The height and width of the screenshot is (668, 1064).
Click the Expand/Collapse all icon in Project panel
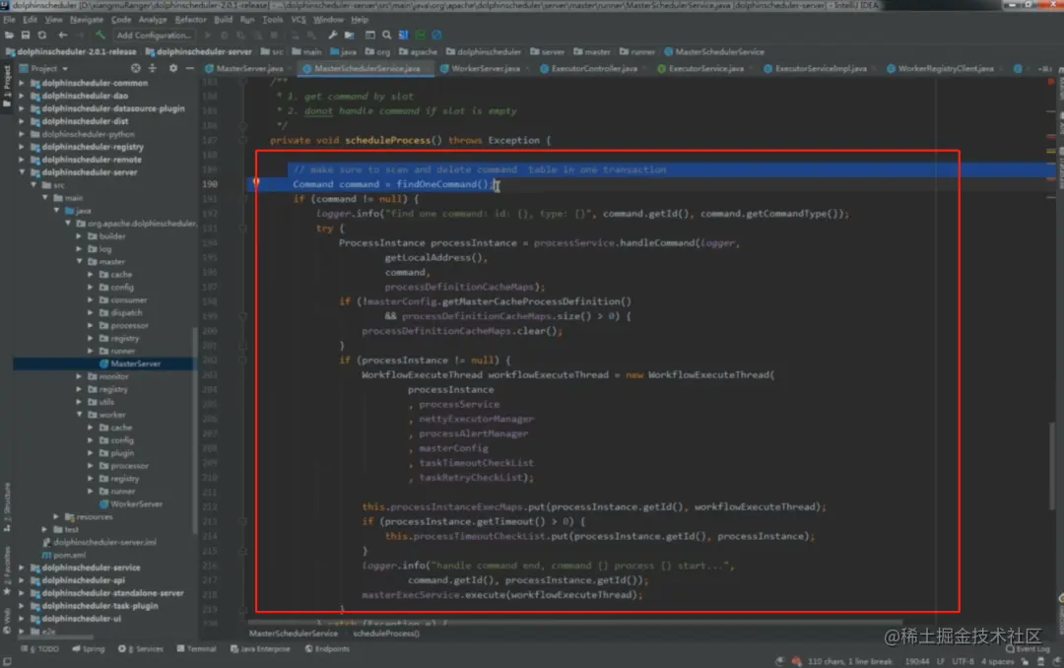pos(153,68)
